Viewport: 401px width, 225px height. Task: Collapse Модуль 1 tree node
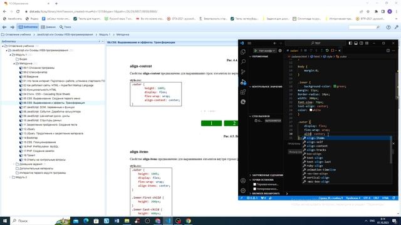click(x=11, y=55)
